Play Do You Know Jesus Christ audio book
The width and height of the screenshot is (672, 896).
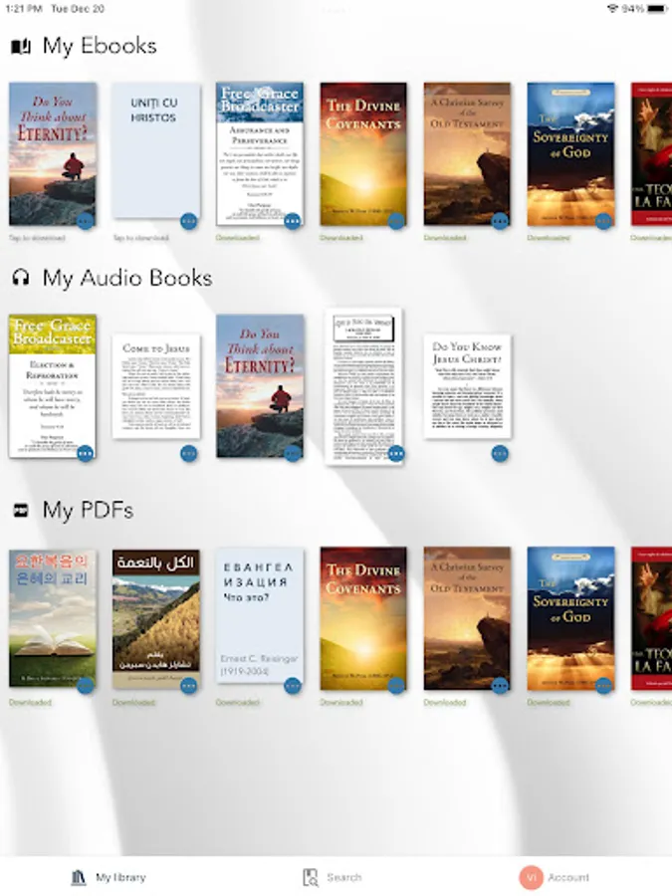click(x=467, y=386)
